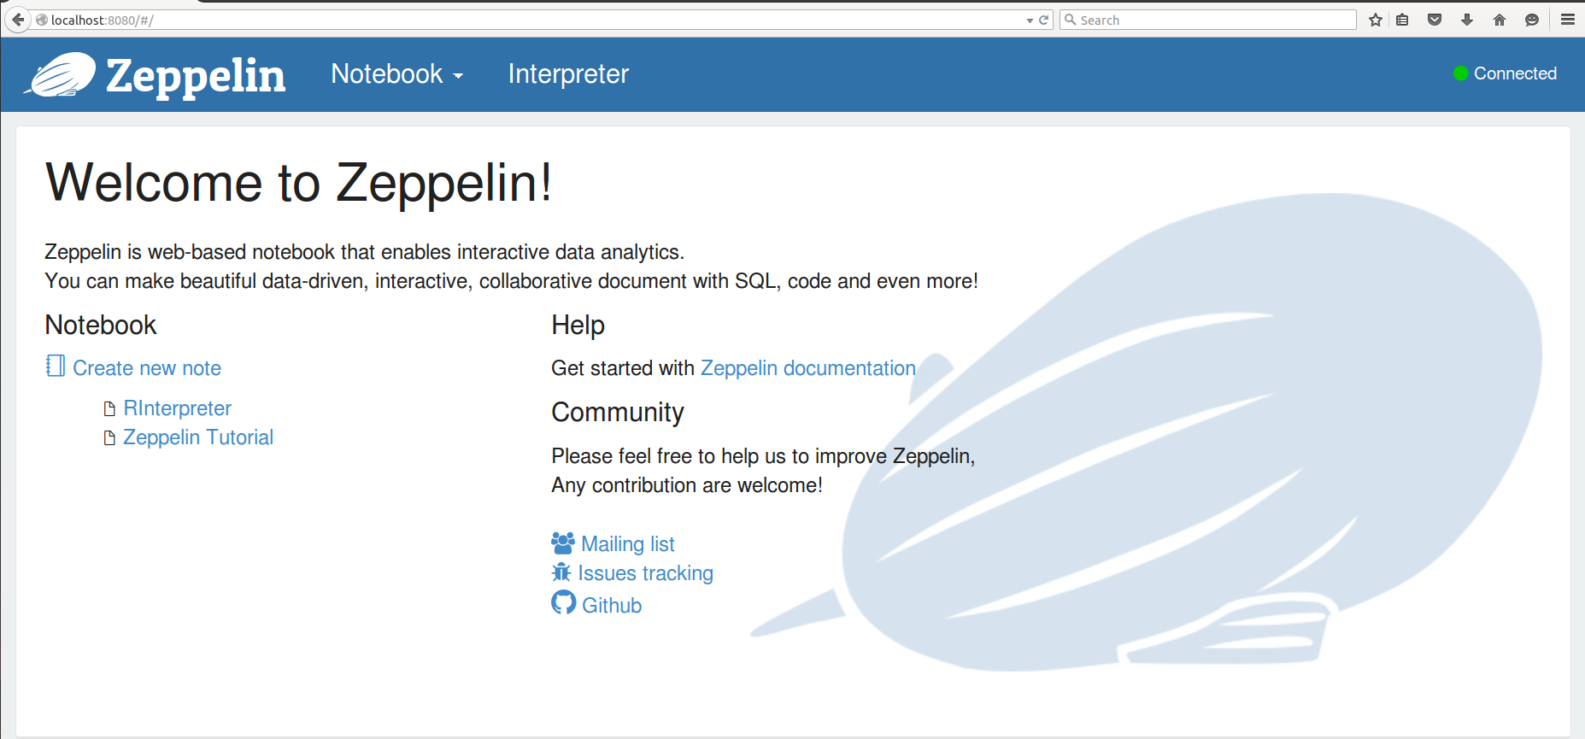1585x739 pixels.
Task: Open the RInterpreter notebook
Action: [x=178, y=408]
